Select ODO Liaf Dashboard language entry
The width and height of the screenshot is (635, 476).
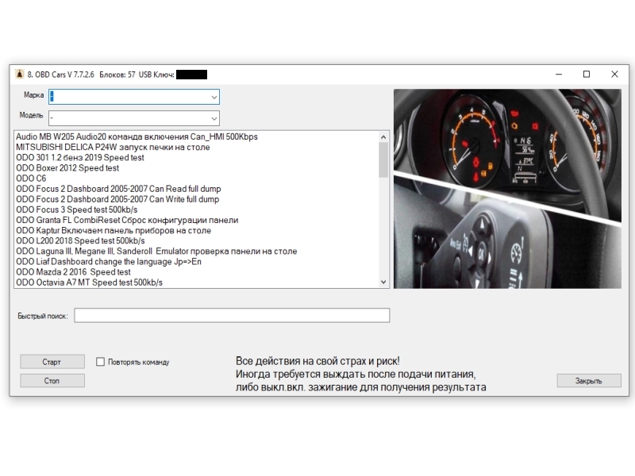(x=109, y=262)
